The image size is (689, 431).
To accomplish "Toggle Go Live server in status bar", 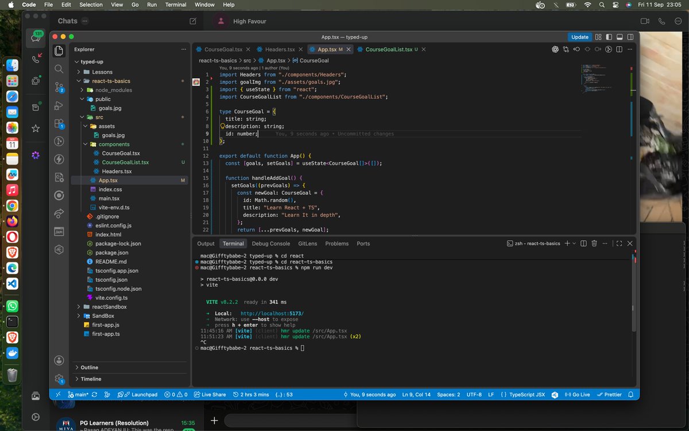I will [x=577, y=395].
